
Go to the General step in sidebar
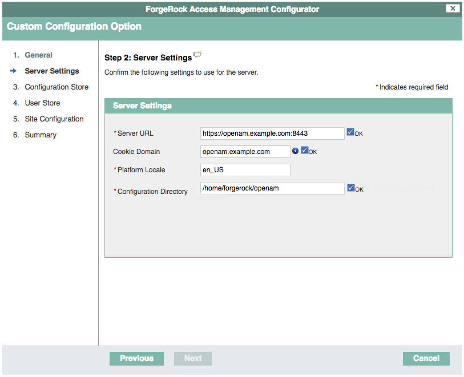pos(38,55)
